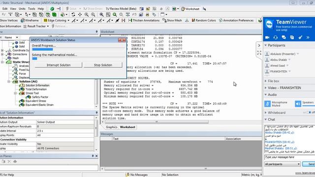The height and width of the screenshot is (177, 315).
Task: Open the Edit menu
Action: [5, 9]
